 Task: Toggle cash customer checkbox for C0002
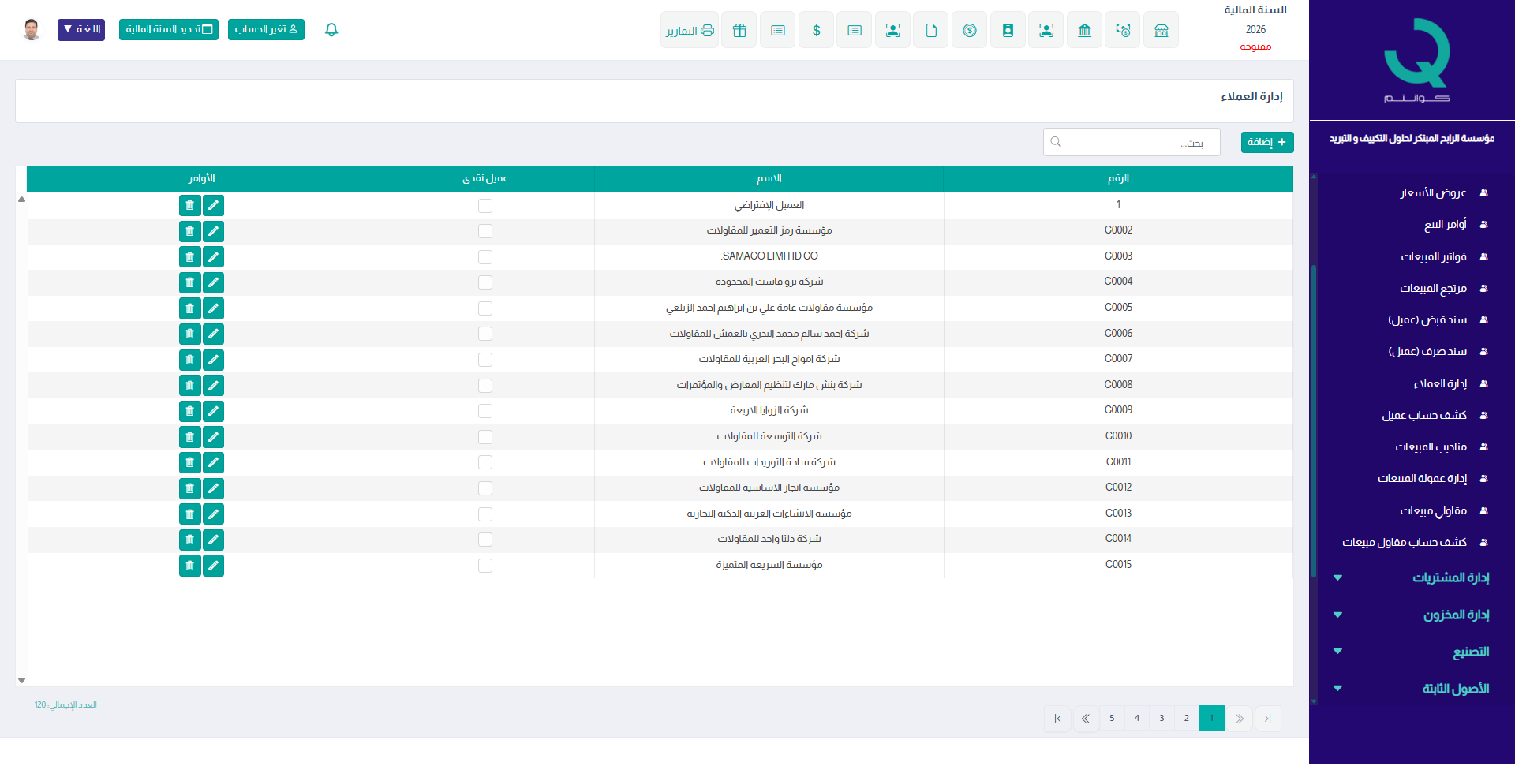485,231
